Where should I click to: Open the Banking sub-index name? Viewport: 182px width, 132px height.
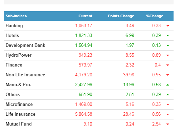(14, 25)
